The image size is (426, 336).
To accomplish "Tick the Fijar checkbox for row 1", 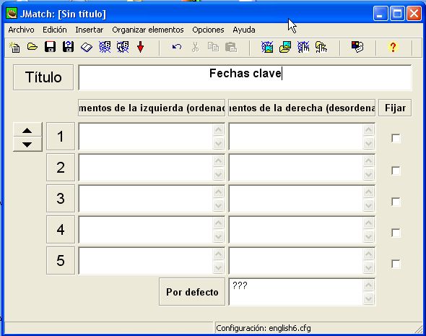I will click(x=396, y=138).
